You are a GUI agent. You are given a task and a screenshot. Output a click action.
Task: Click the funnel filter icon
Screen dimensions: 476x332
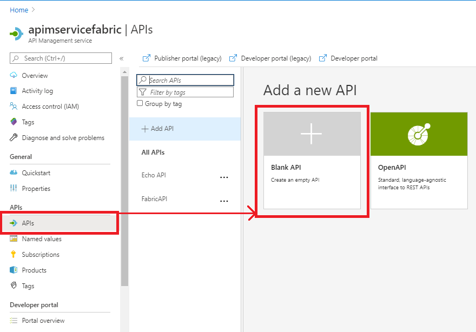(142, 91)
